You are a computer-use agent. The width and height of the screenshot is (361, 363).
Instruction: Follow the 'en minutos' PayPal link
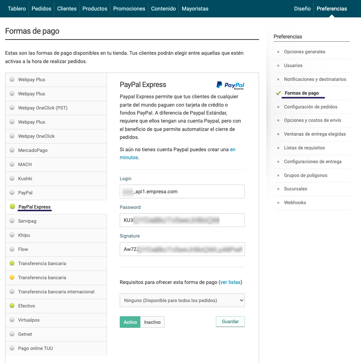click(129, 157)
